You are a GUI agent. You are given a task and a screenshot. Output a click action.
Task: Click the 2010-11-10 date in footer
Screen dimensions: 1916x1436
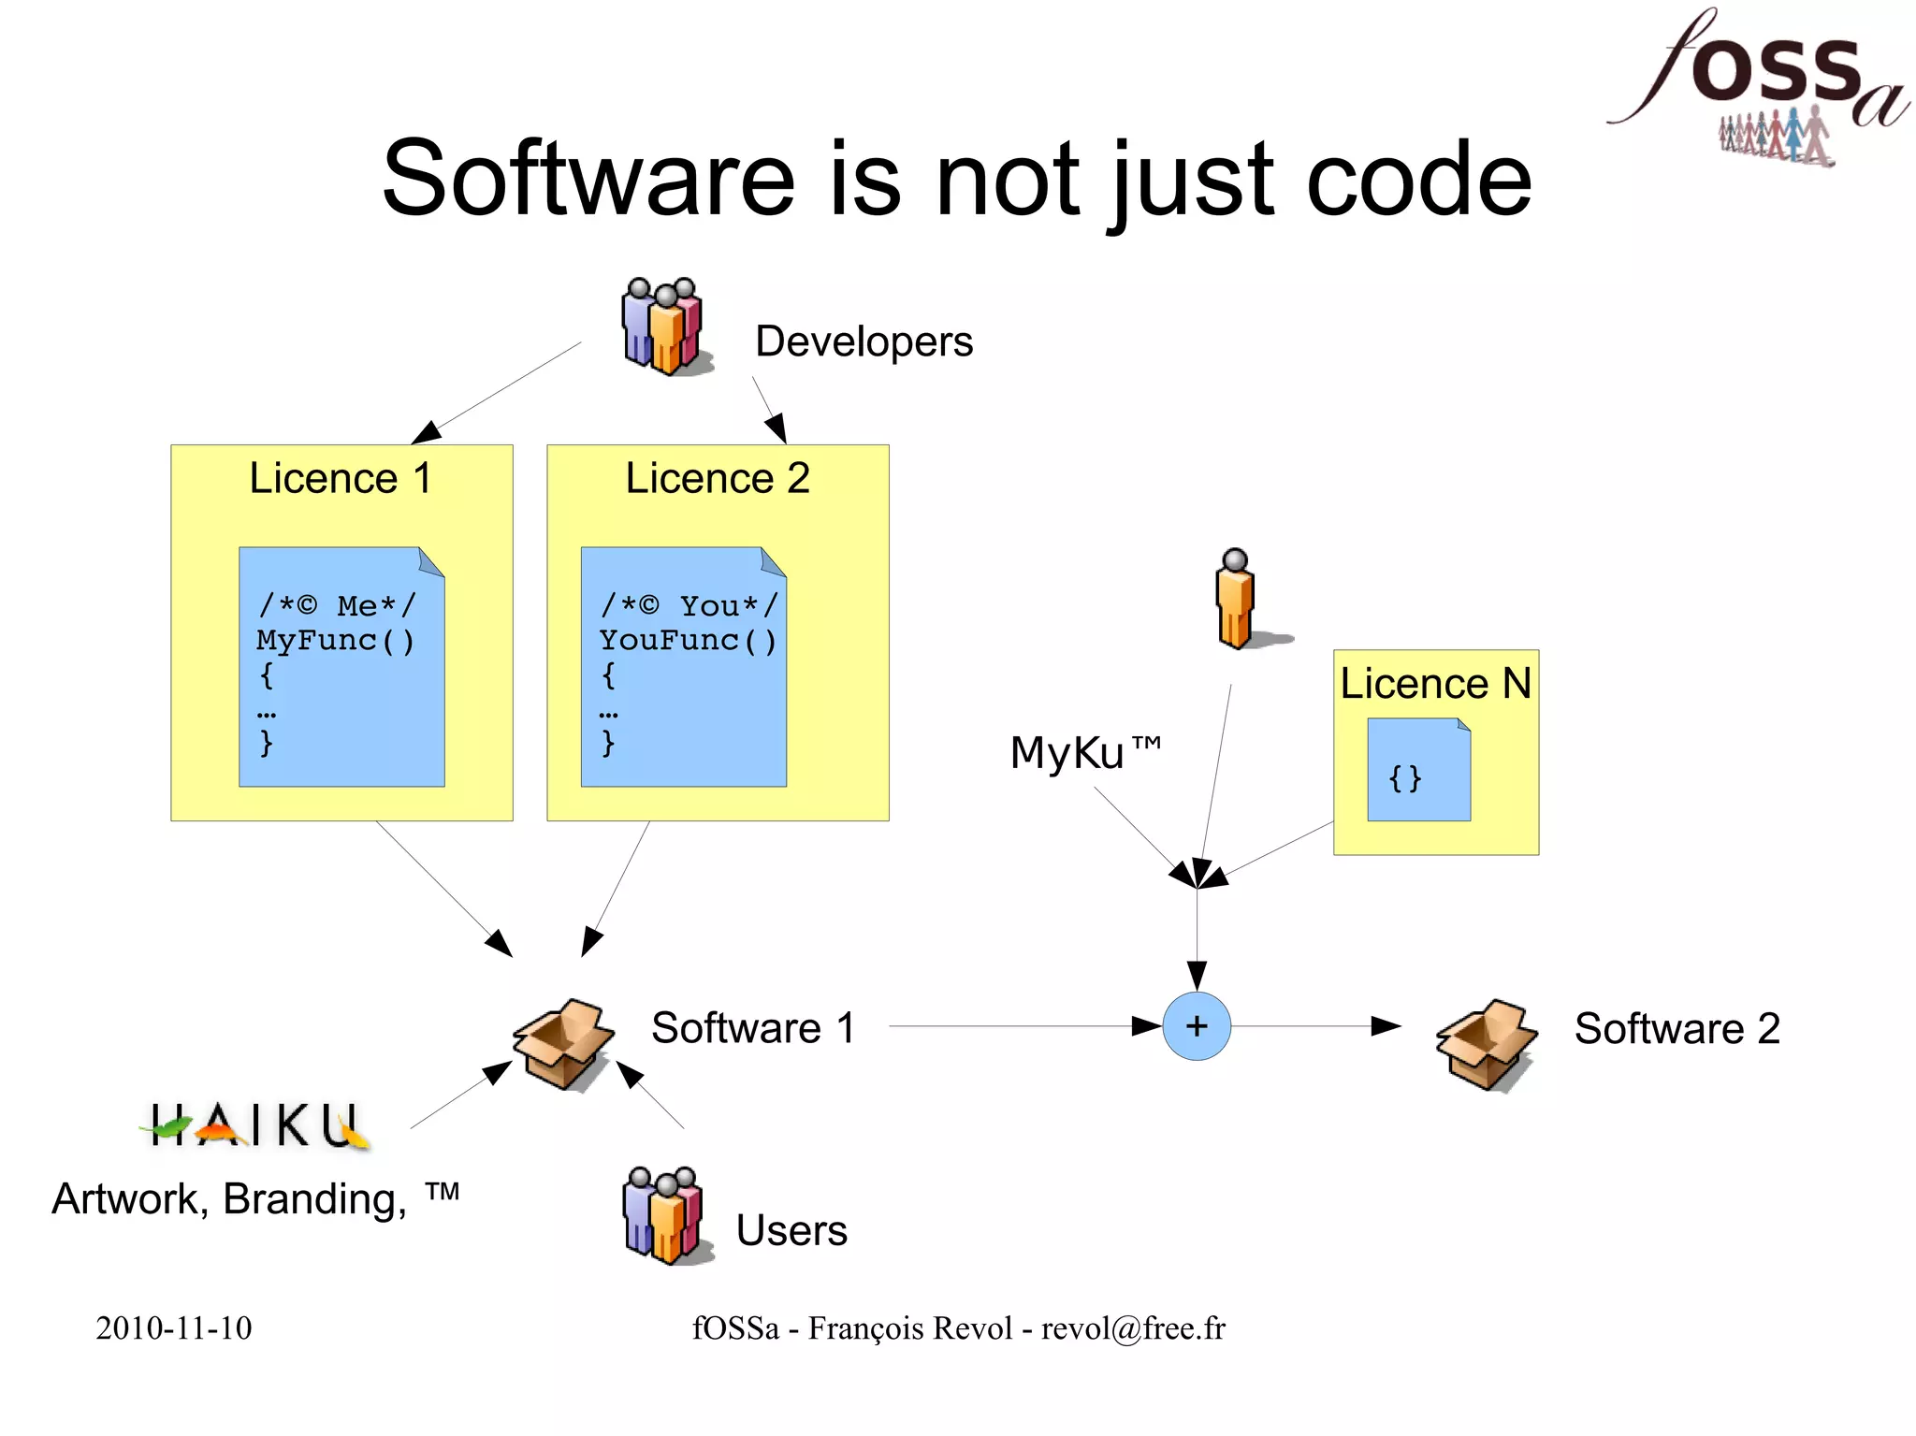[x=174, y=1327]
